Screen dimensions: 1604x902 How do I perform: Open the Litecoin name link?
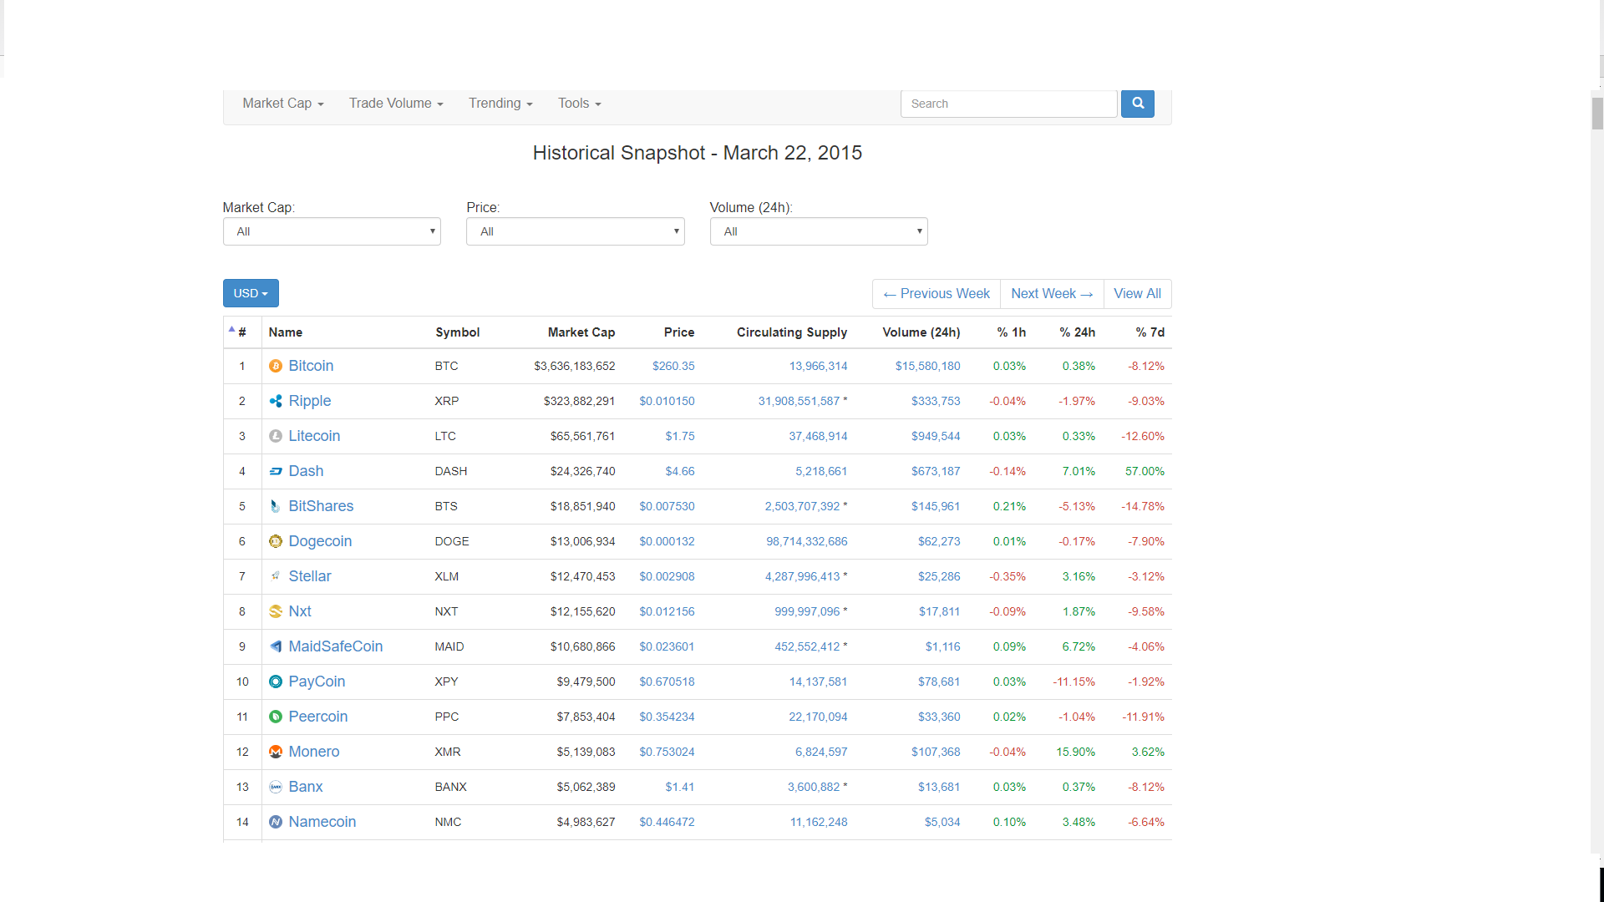(314, 436)
